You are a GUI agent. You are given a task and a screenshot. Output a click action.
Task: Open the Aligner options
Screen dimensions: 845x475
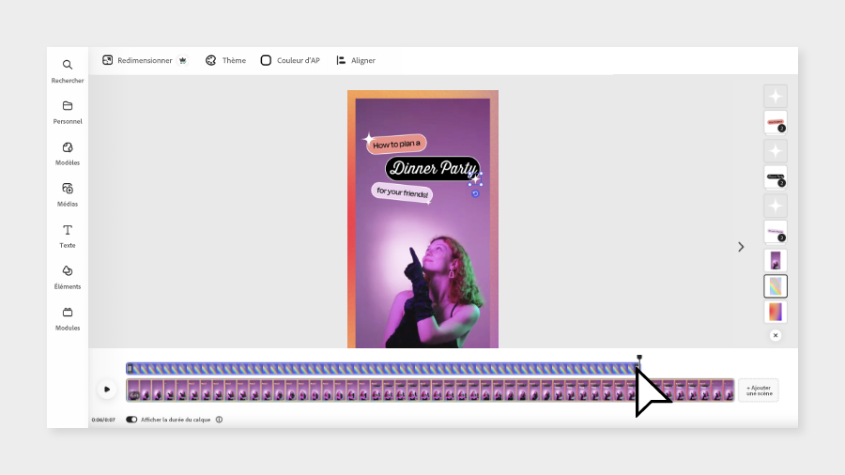tap(356, 60)
